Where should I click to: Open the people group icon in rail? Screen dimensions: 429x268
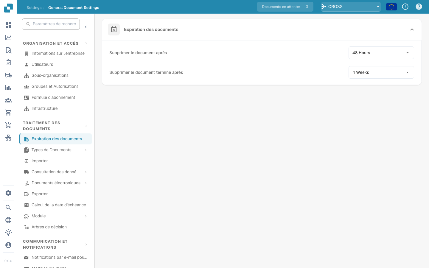pyautogui.click(x=8, y=100)
